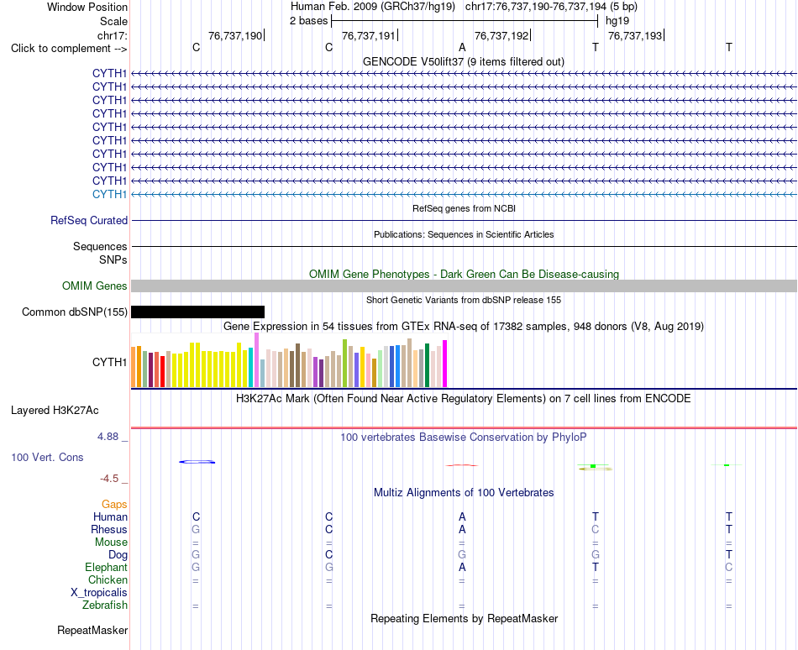Select the Zebrafish species row label
Viewport: 798px width, 650px height.
pyautogui.click(x=105, y=605)
